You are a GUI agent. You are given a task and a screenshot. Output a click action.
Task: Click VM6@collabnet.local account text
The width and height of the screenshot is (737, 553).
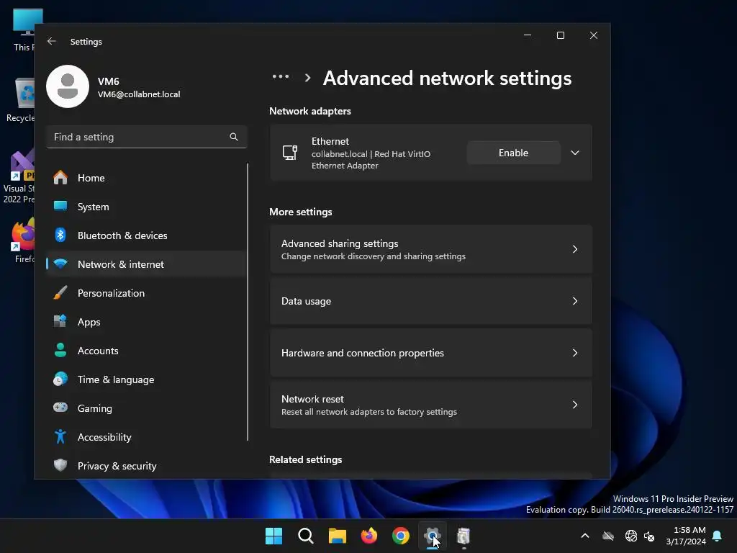coord(139,94)
